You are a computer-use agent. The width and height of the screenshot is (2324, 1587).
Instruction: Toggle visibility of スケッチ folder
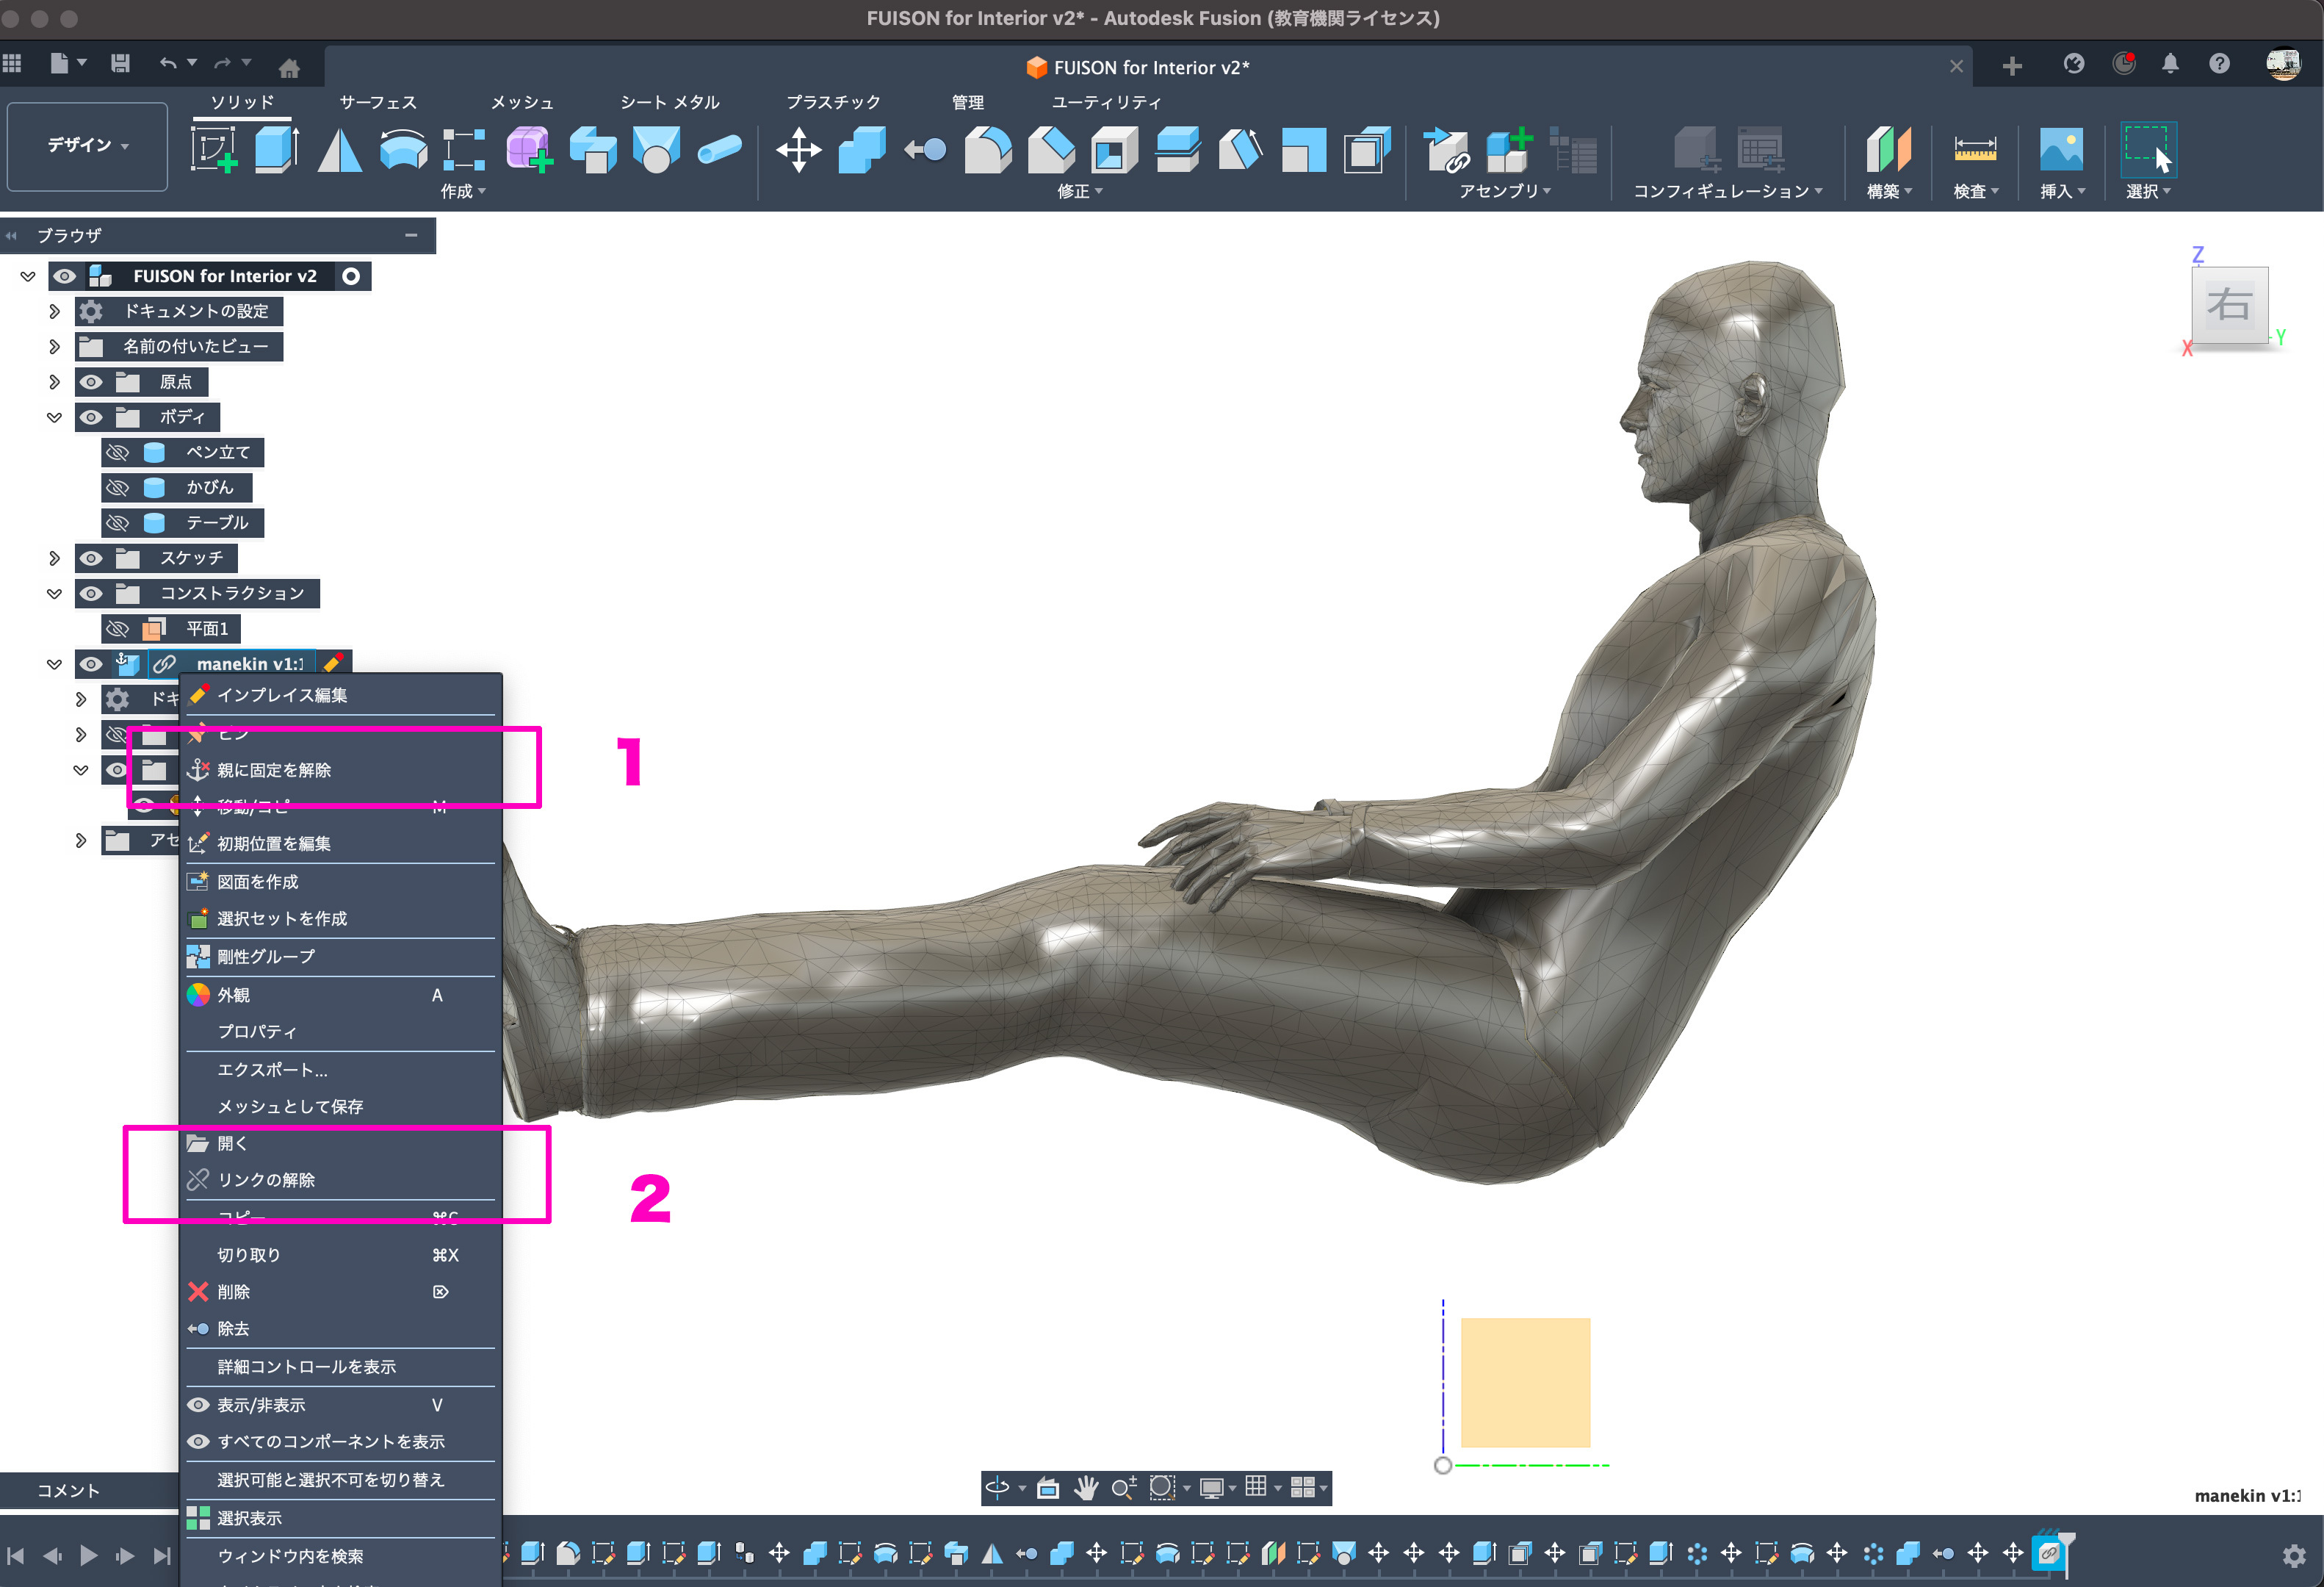tap(91, 558)
